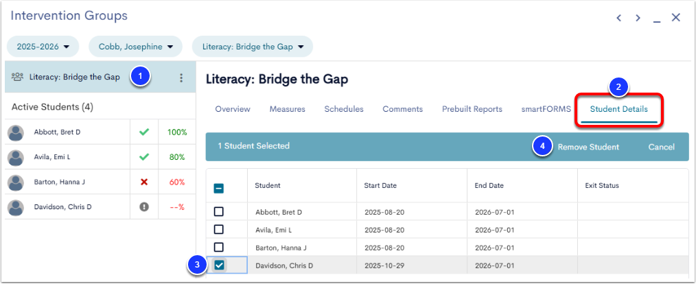
Task: Click the Remove Student button
Action: pos(588,147)
